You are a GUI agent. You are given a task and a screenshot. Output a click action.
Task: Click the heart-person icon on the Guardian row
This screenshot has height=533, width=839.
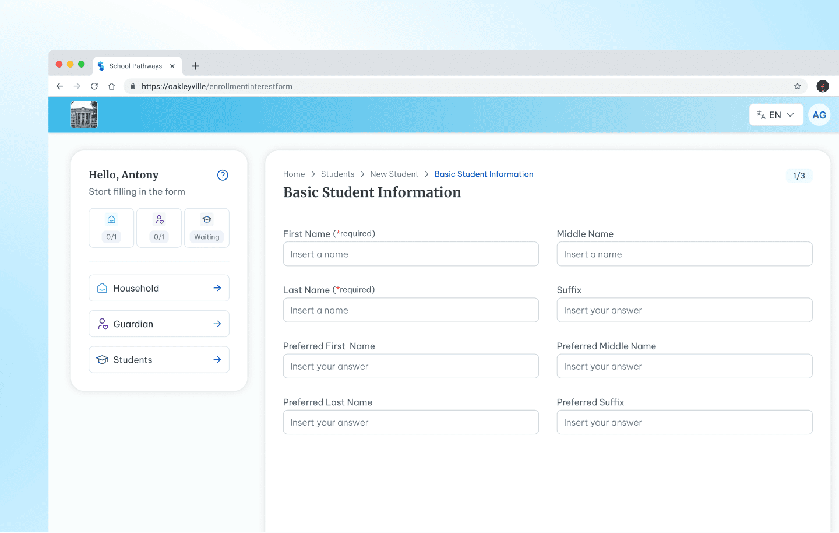point(102,324)
